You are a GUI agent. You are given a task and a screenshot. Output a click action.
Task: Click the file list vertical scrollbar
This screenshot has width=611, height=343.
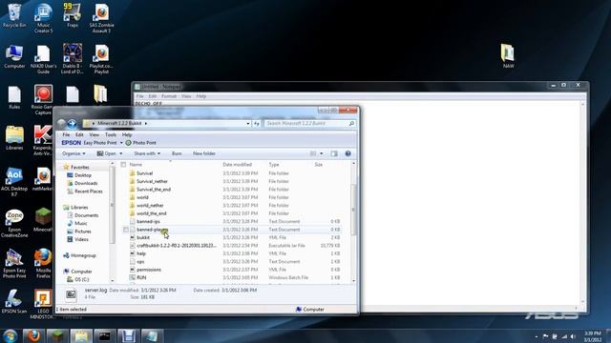(353, 210)
